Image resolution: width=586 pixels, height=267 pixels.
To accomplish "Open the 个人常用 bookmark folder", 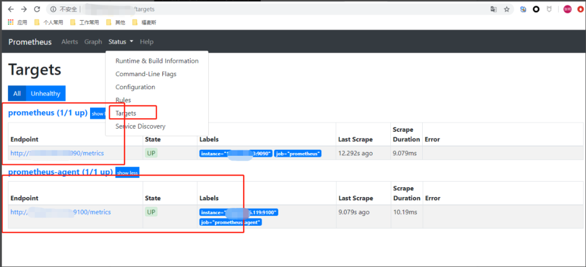I will (49, 22).
